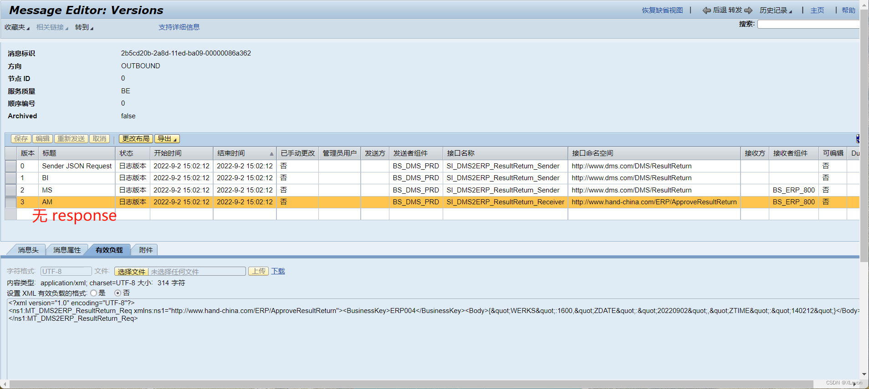Expand the 历史记录 dropdown
The height and width of the screenshot is (389, 869).
tap(776, 10)
